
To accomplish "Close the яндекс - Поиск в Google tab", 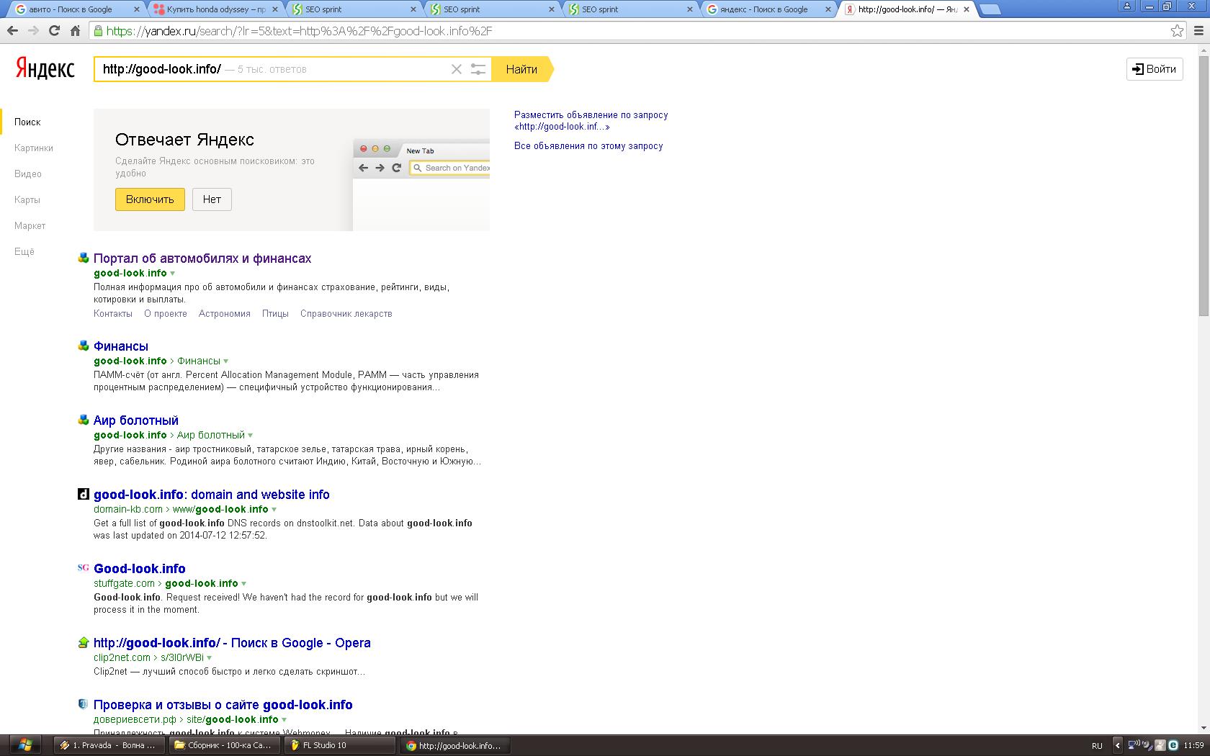I will tap(828, 9).
